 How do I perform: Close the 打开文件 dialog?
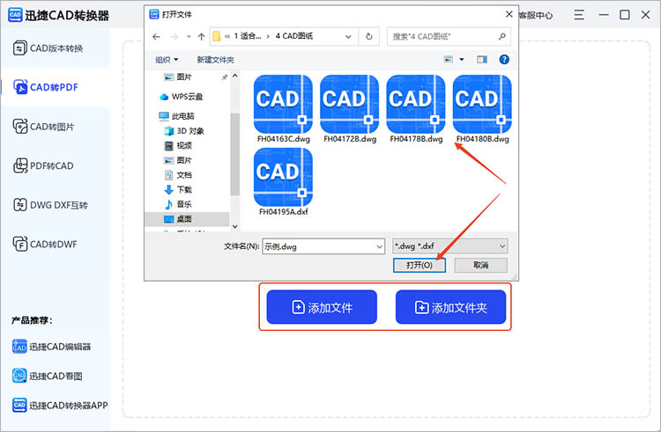(509, 14)
